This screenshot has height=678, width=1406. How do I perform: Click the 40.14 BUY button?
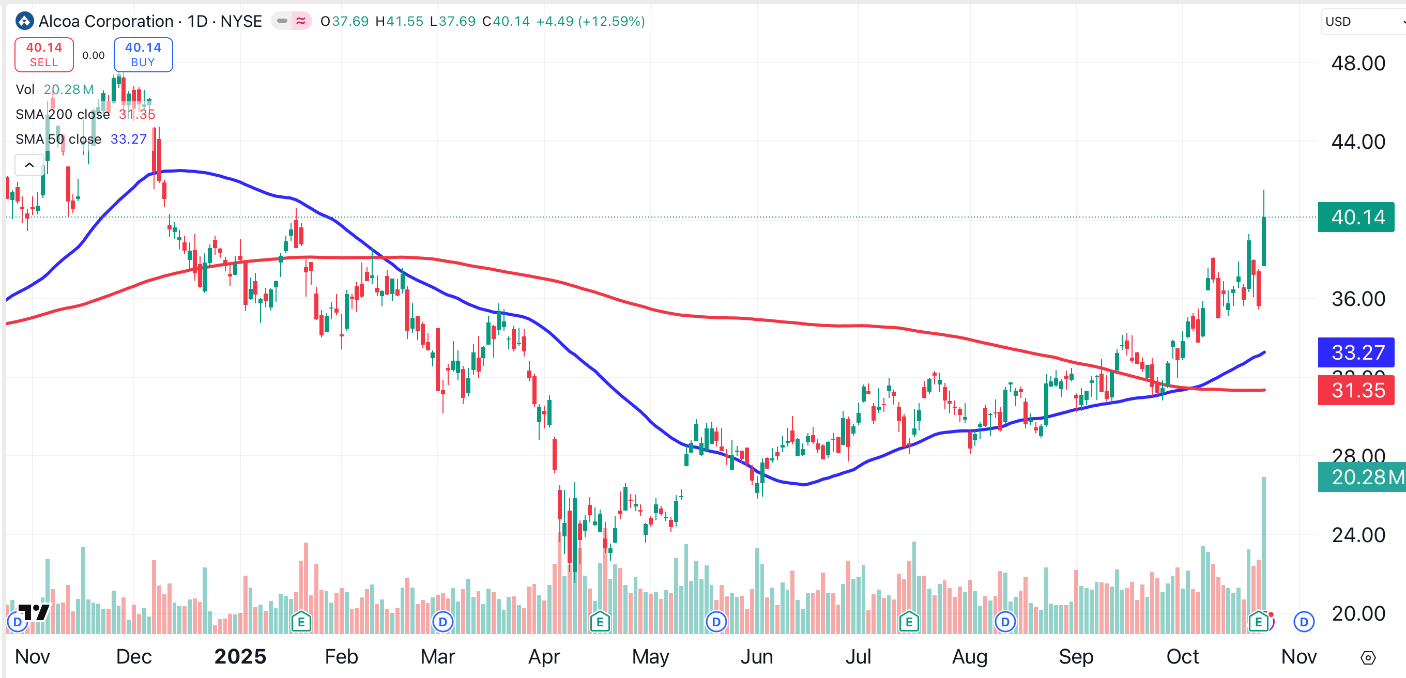[143, 55]
